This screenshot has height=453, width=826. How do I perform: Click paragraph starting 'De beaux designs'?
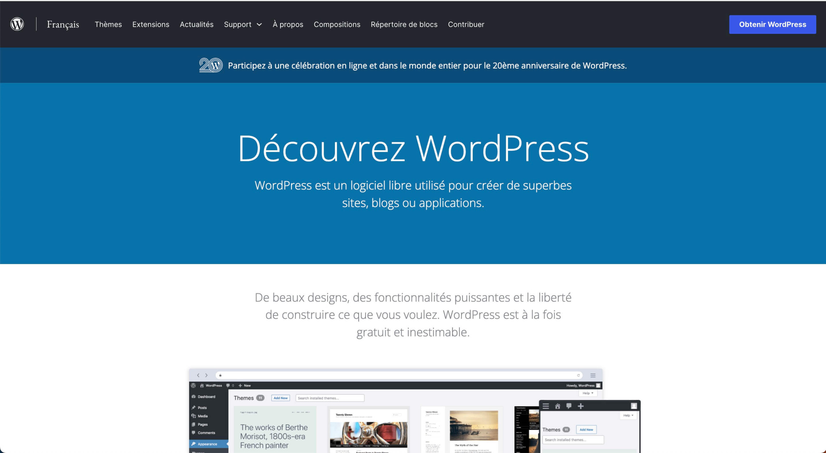click(x=413, y=315)
